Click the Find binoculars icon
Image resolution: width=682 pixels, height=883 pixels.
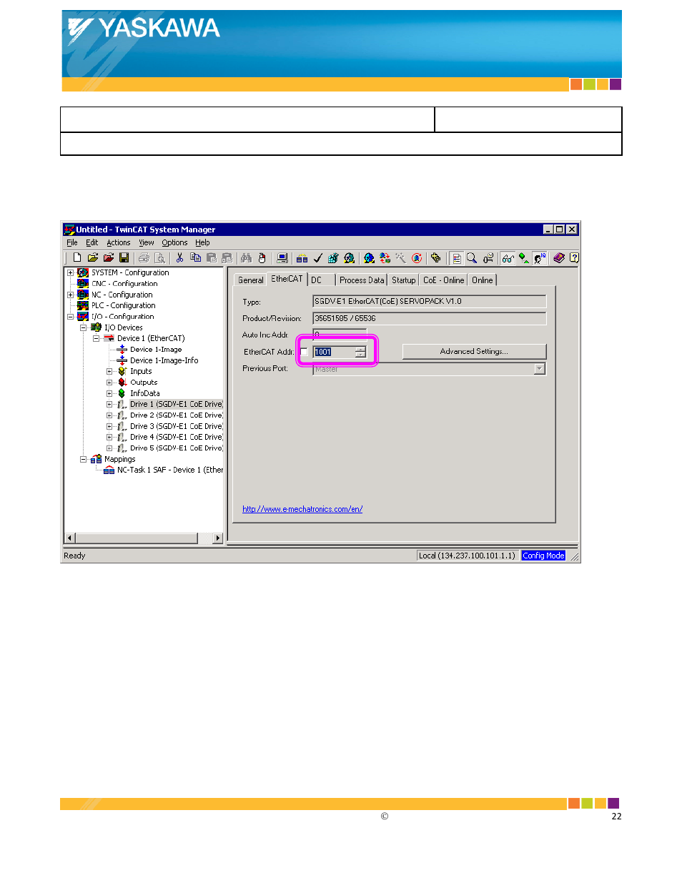tap(246, 258)
